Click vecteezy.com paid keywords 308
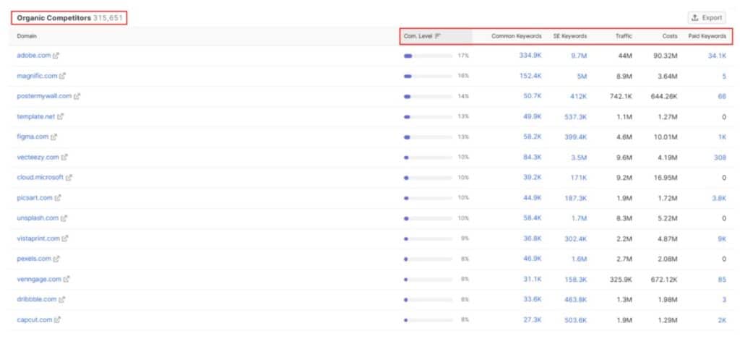This screenshot has width=740, height=349. 720,157
